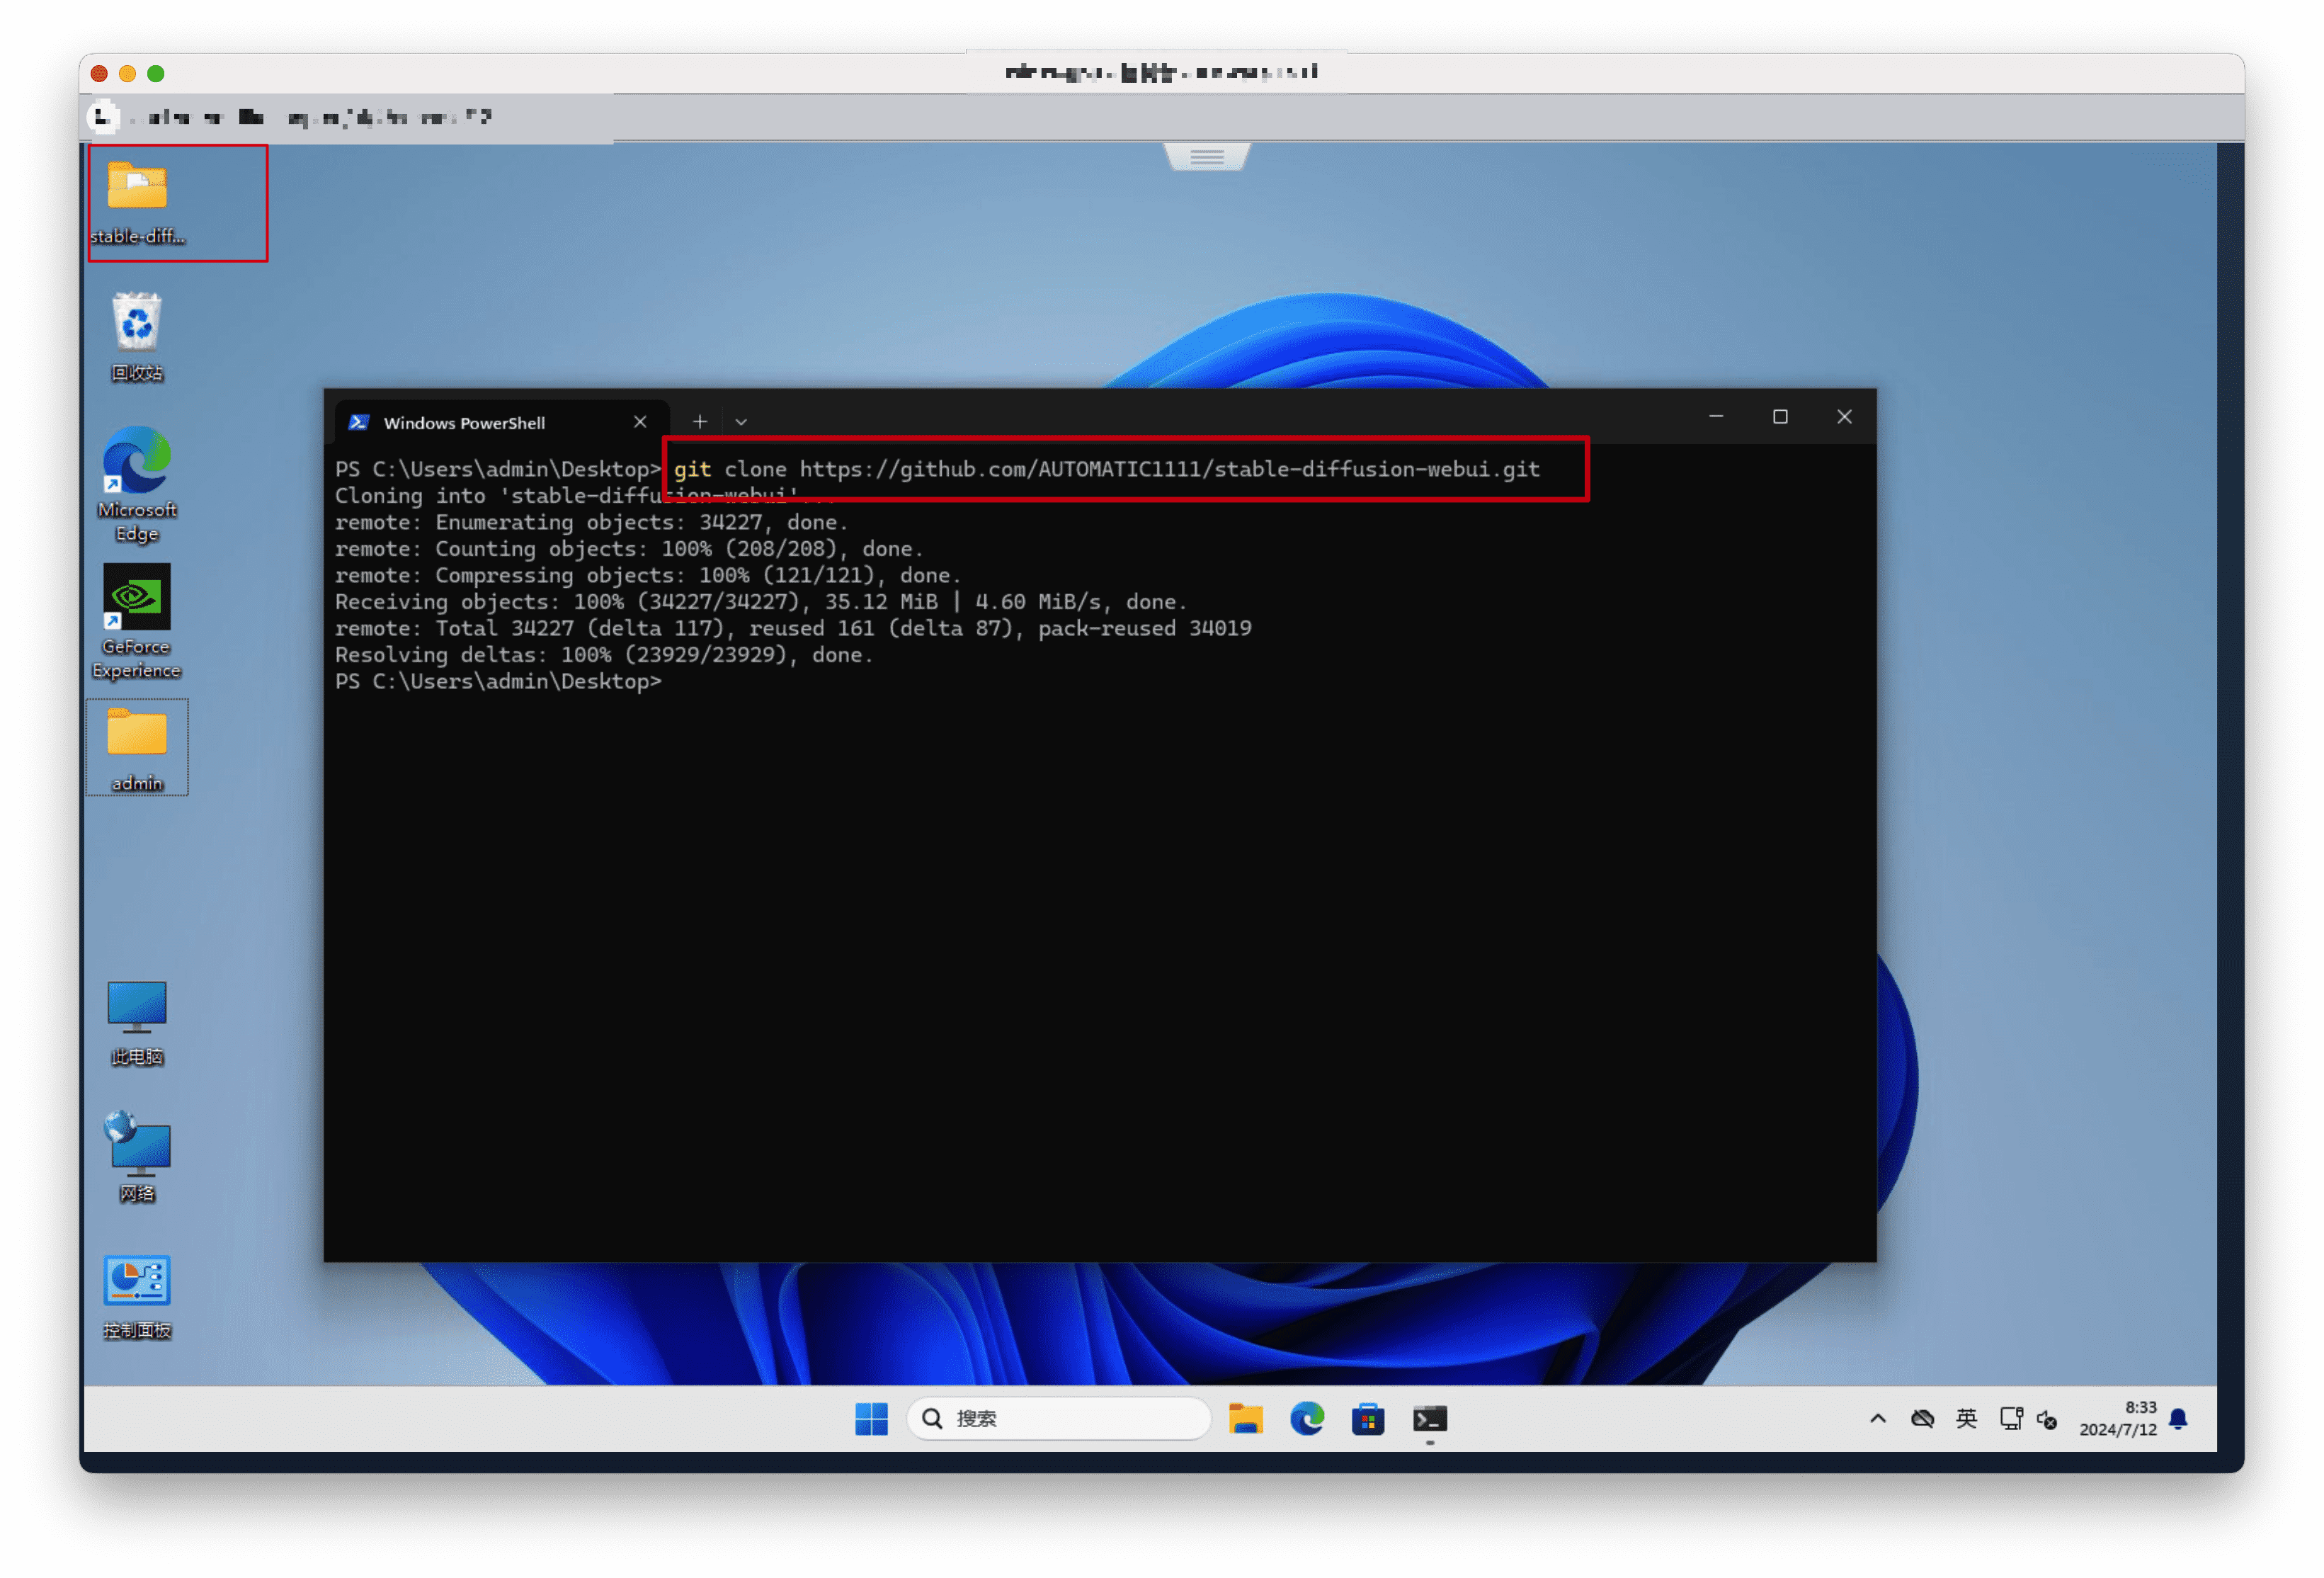Close the Windows PowerShell tab
Screen dimensions: 2324x1578
640,422
